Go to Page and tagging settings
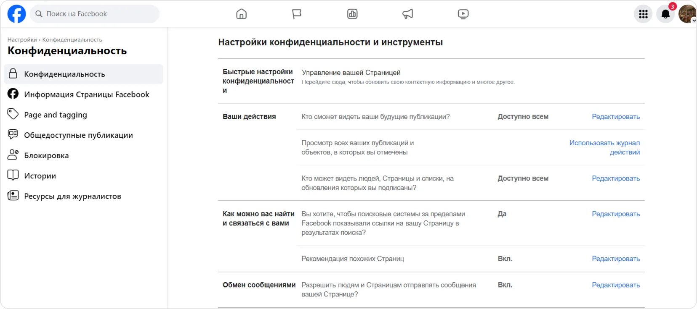 (x=56, y=115)
